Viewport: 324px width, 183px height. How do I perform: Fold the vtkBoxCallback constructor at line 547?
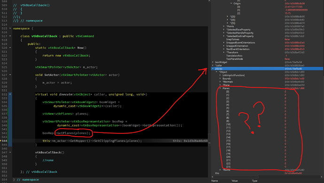[x=10, y=152]
